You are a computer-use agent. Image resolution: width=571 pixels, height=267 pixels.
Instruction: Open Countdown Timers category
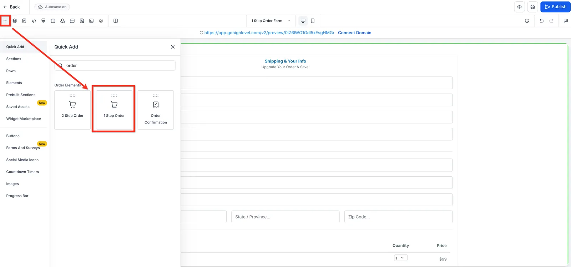click(x=22, y=172)
